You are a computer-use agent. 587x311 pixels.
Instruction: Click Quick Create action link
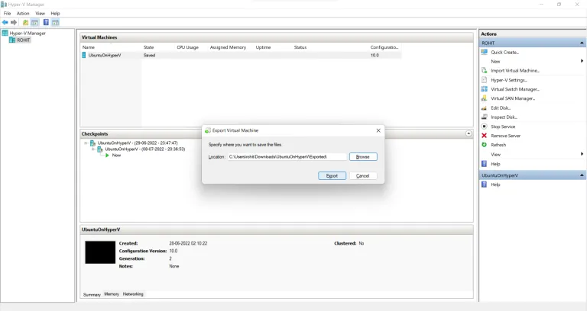pyautogui.click(x=504, y=53)
